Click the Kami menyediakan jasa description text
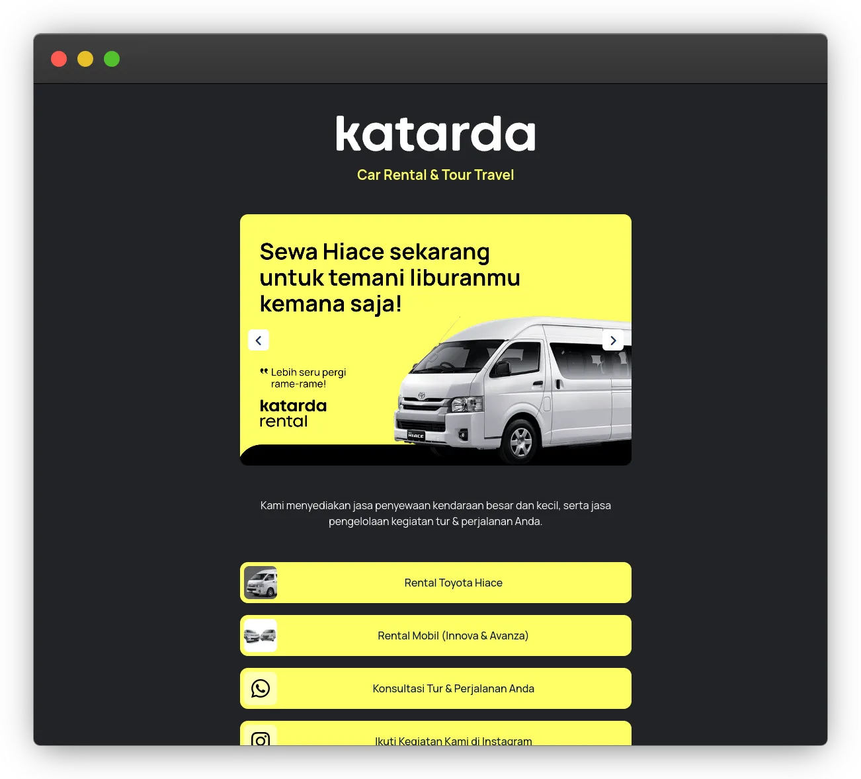 (x=435, y=513)
